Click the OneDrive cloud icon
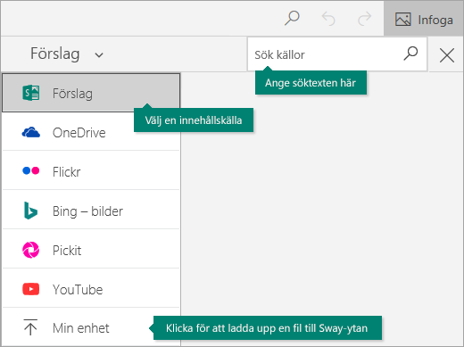 pyautogui.click(x=31, y=132)
